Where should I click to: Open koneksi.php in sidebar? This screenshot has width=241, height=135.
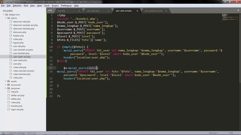tap(17, 106)
